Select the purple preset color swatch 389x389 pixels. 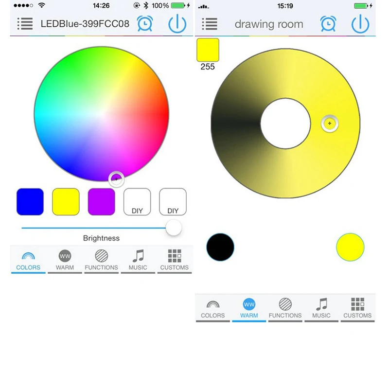tap(102, 202)
